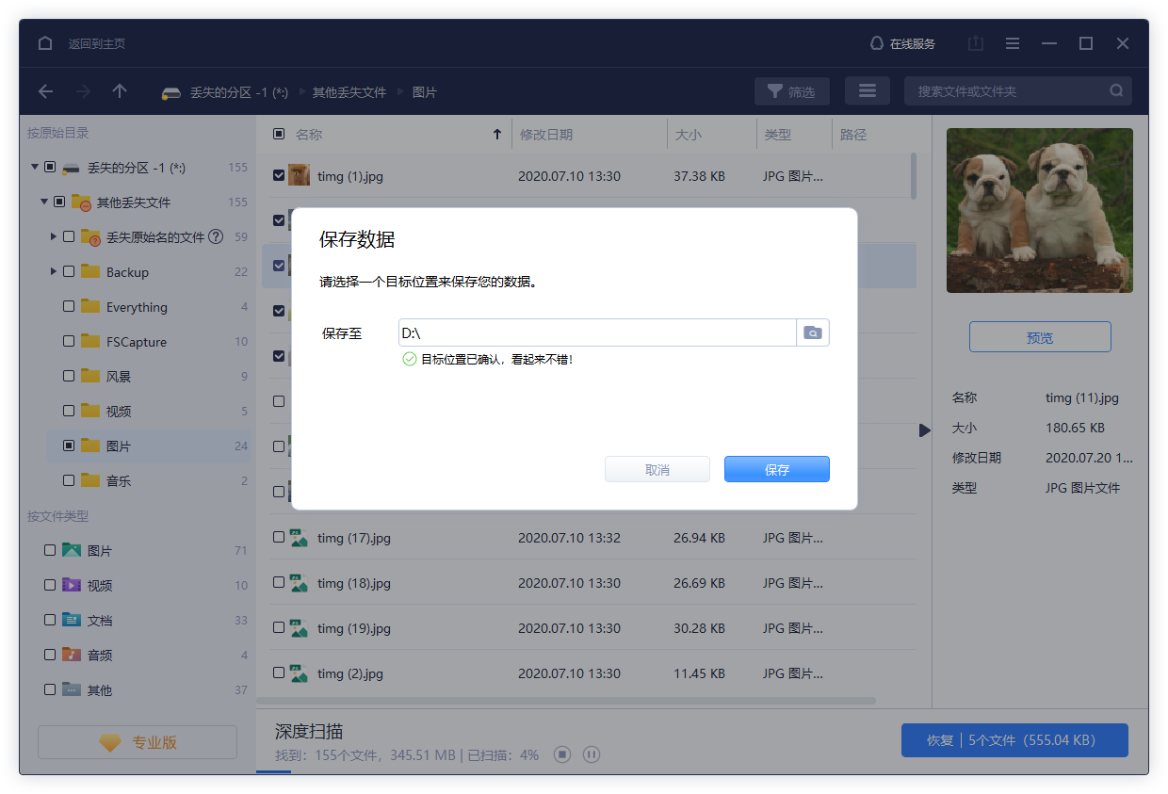This screenshot has width=1168, height=794.
Task: Check the timg (17).jpg checkbox
Action: point(279,537)
